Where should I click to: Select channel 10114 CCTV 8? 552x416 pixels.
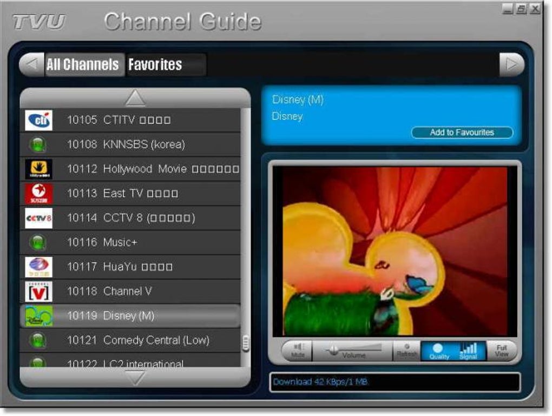coord(130,218)
